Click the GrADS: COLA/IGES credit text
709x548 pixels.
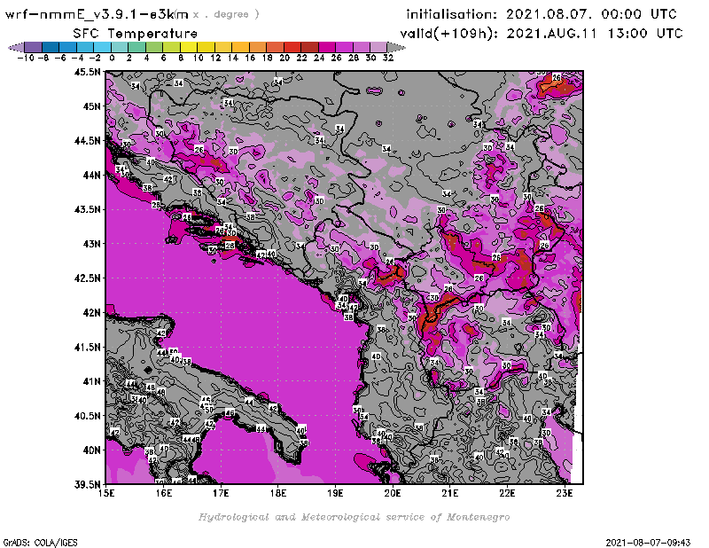[40, 543]
